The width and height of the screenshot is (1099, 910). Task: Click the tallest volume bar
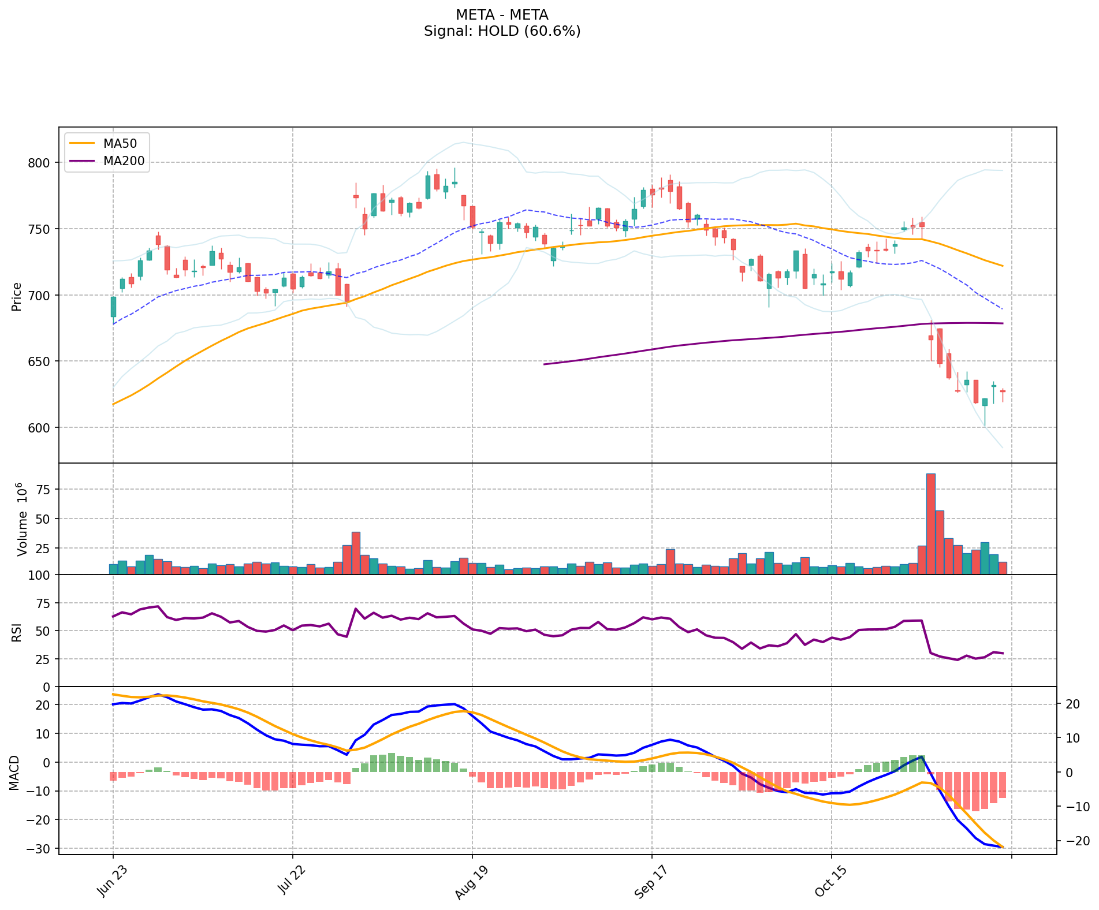(x=930, y=523)
